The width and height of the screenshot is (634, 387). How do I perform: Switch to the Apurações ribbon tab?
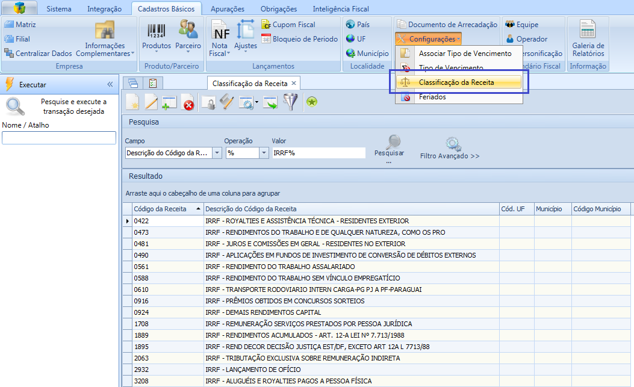[x=228, y=9]
